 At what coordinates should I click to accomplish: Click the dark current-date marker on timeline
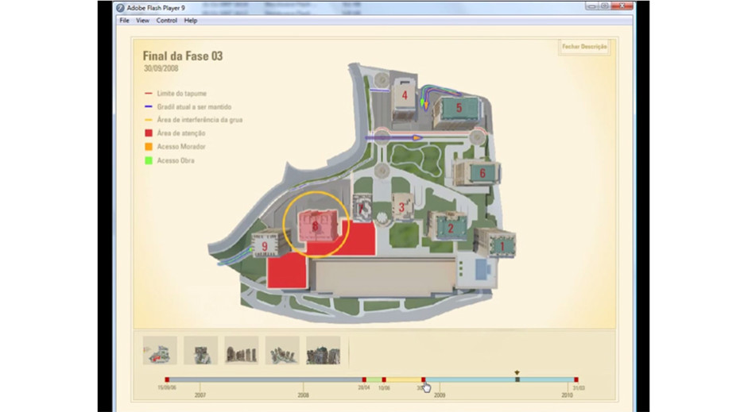pos(517,379)
